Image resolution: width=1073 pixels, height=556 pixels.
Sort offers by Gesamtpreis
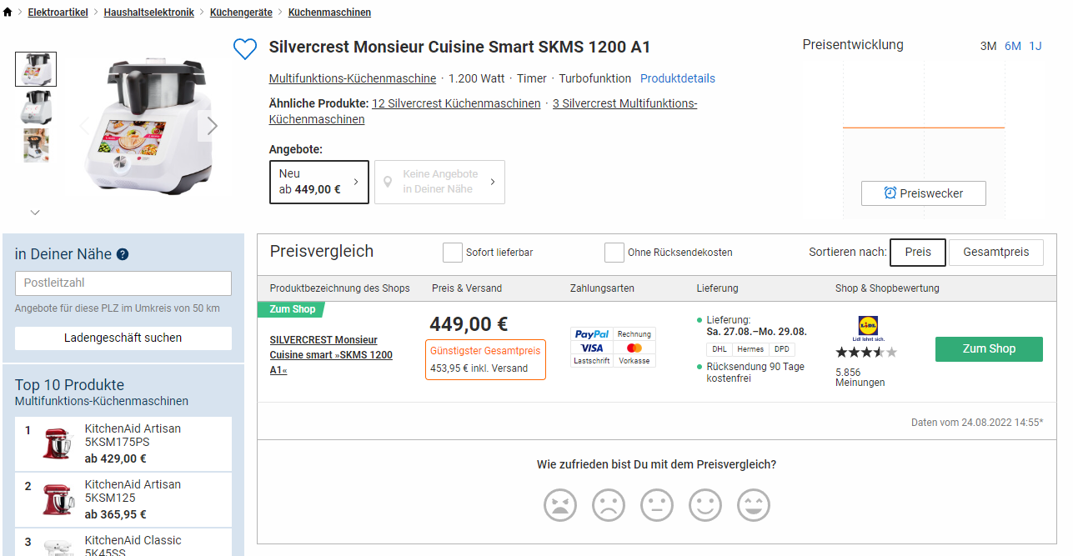pyautogui.click(x=995, y=253)
